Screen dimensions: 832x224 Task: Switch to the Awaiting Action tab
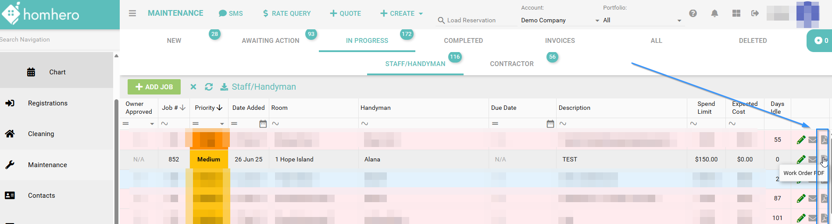click(x=270, y=40)
